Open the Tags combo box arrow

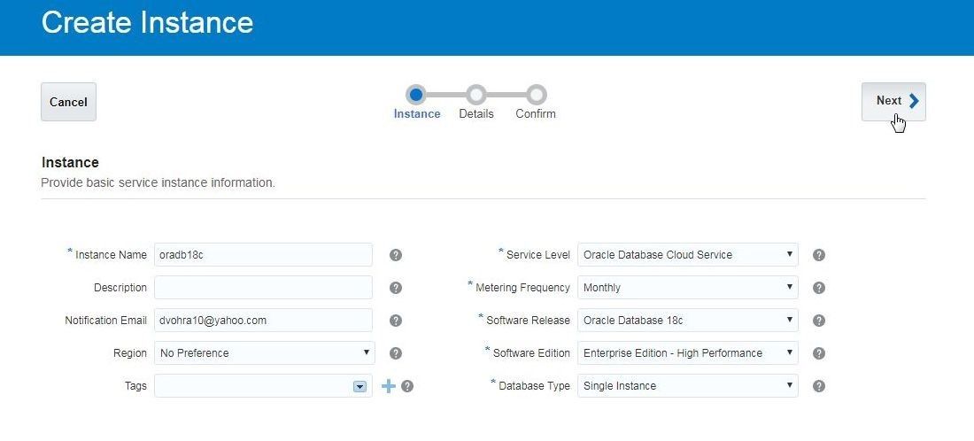(359, 386)
